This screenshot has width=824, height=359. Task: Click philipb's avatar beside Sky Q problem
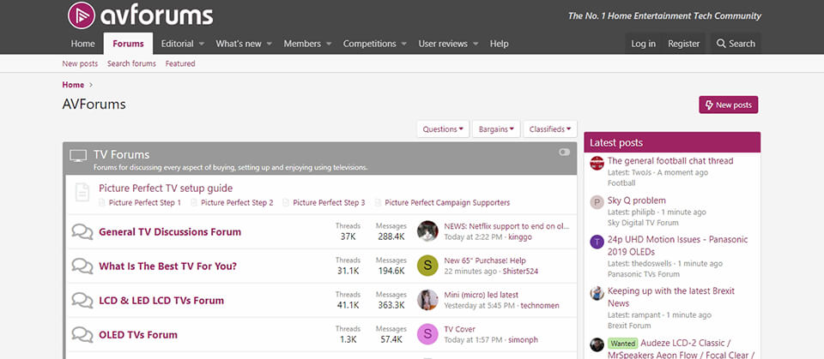597,202
